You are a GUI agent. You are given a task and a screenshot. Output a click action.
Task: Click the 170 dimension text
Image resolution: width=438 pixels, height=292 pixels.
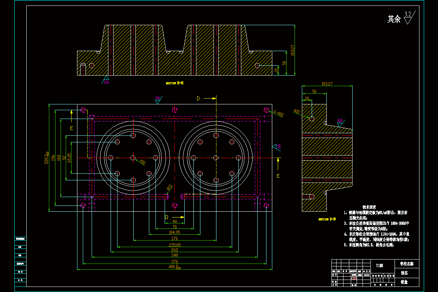tap(174, 239)
